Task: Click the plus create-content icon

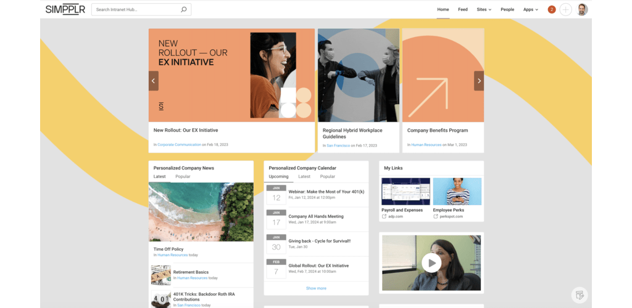Action: click(x=565, y=10)
